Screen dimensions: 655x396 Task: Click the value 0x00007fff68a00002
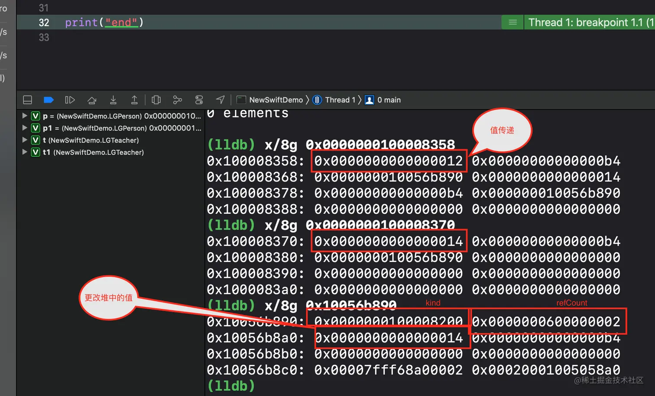point(389,370)
